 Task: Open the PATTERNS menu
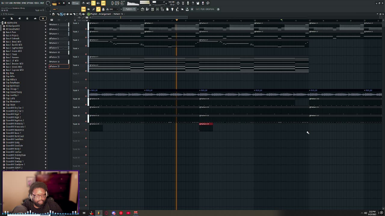point(17,3)
